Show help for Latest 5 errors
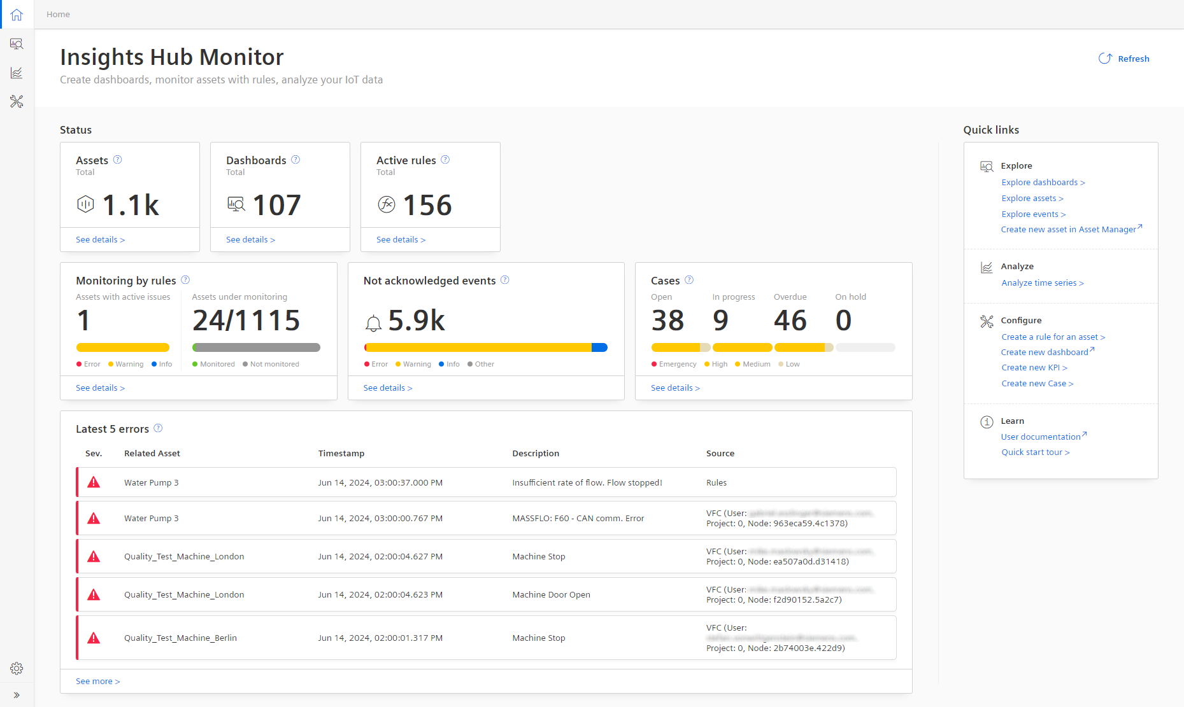Viewport: 1184px width, 707px height. pyautogui.click(x=158, y=428)
